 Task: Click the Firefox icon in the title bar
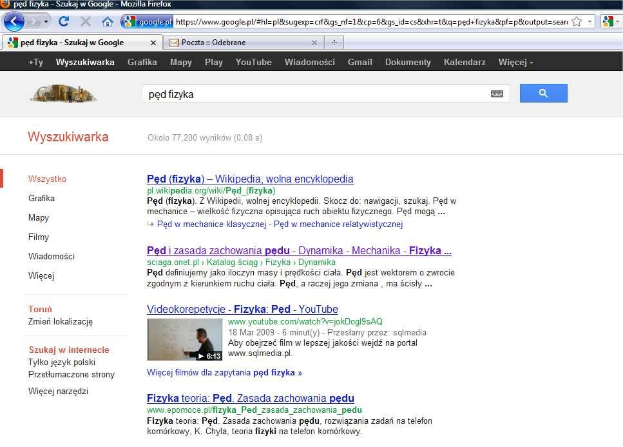5,4
